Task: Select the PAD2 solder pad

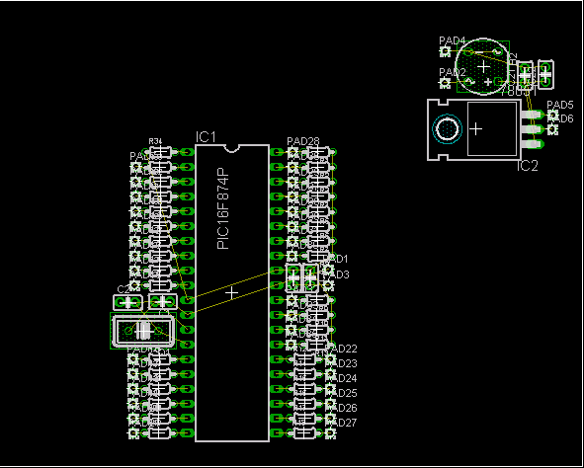Action: pos(445,83)
